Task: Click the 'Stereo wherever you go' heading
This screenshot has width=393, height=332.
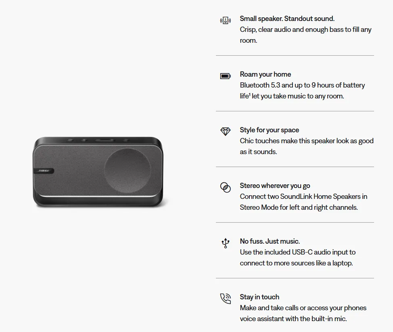Action: (275, 186)
